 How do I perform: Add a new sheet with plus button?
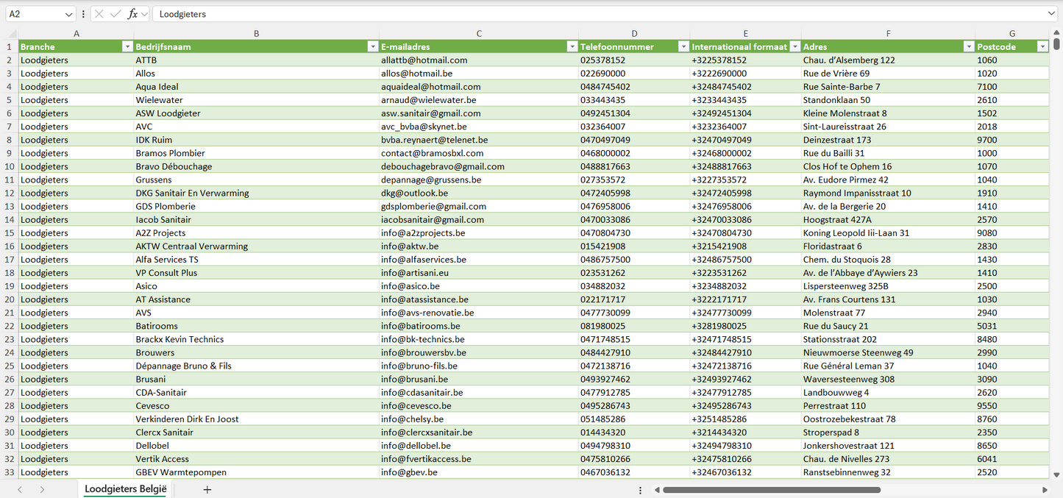tap(207, 489)
